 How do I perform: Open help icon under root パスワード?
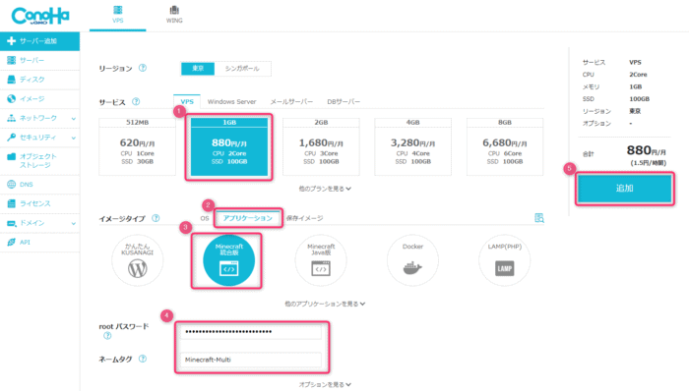[107, 336]
